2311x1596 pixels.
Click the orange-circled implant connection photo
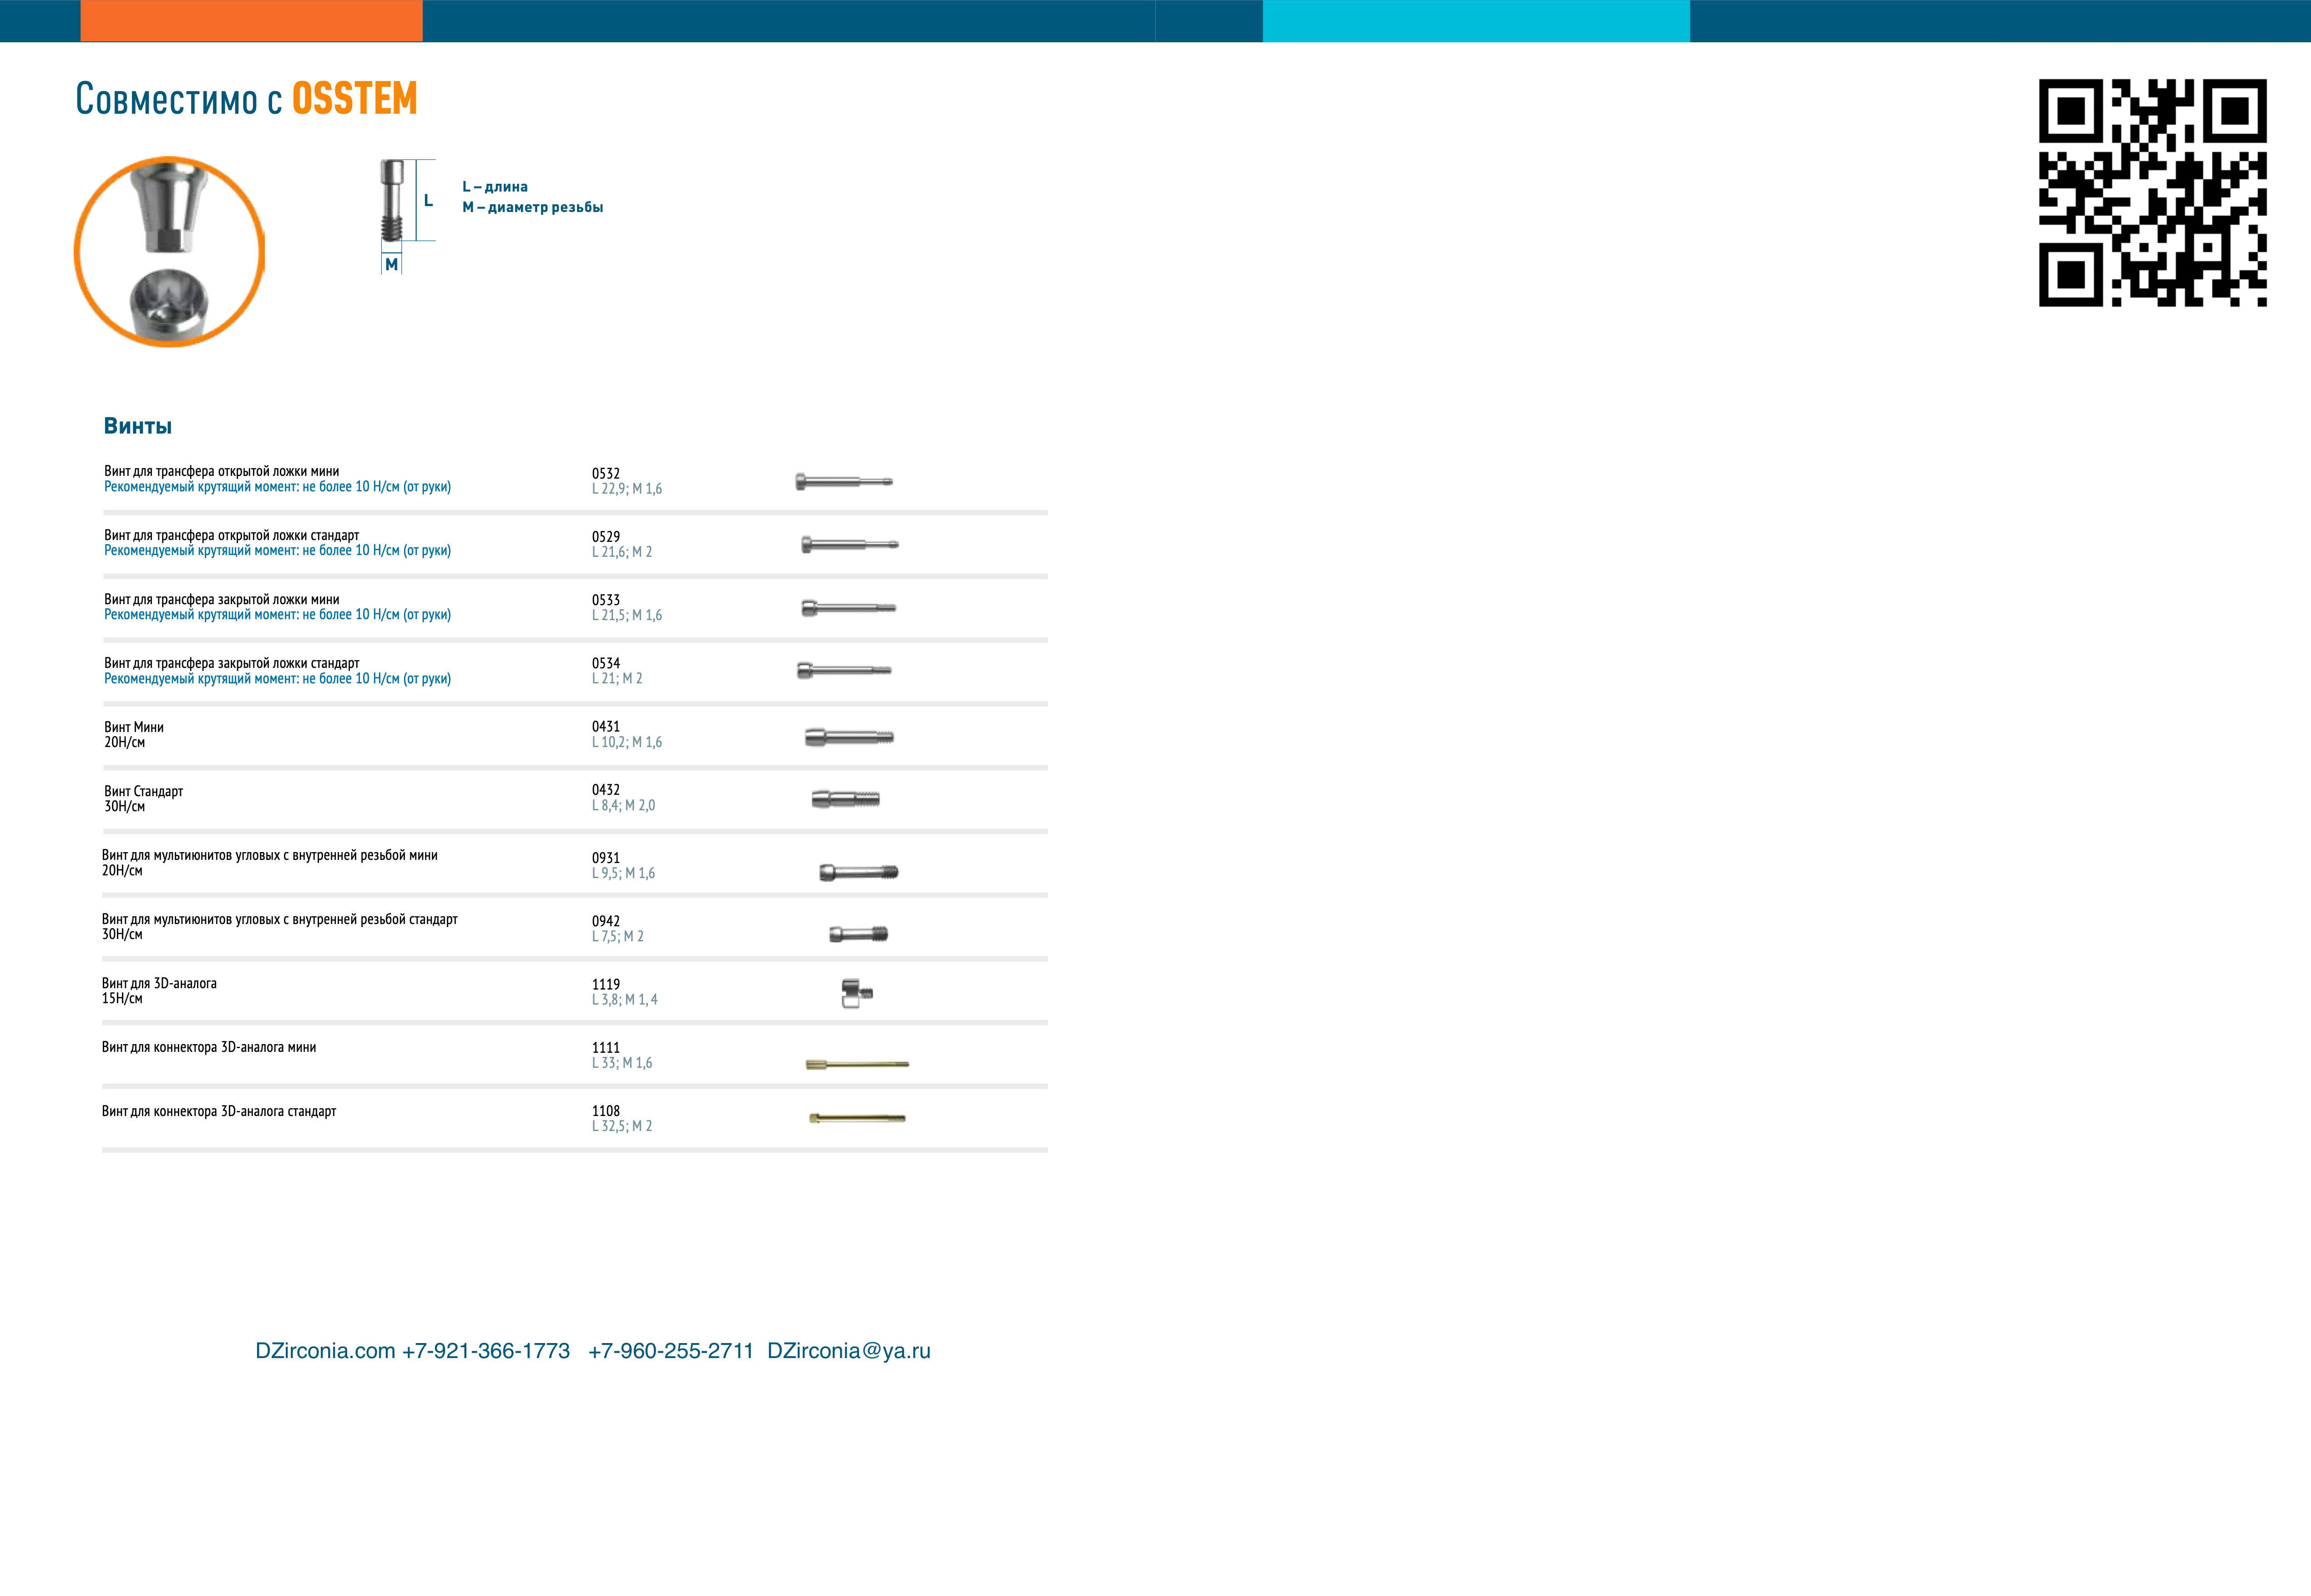tap(169, 252)
